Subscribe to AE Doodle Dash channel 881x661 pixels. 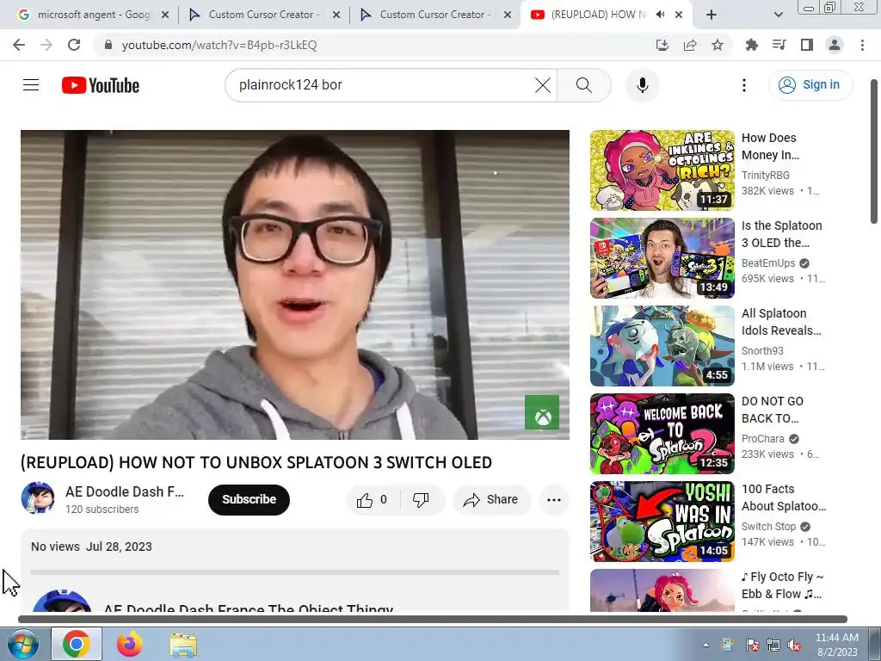coord(249,500)
